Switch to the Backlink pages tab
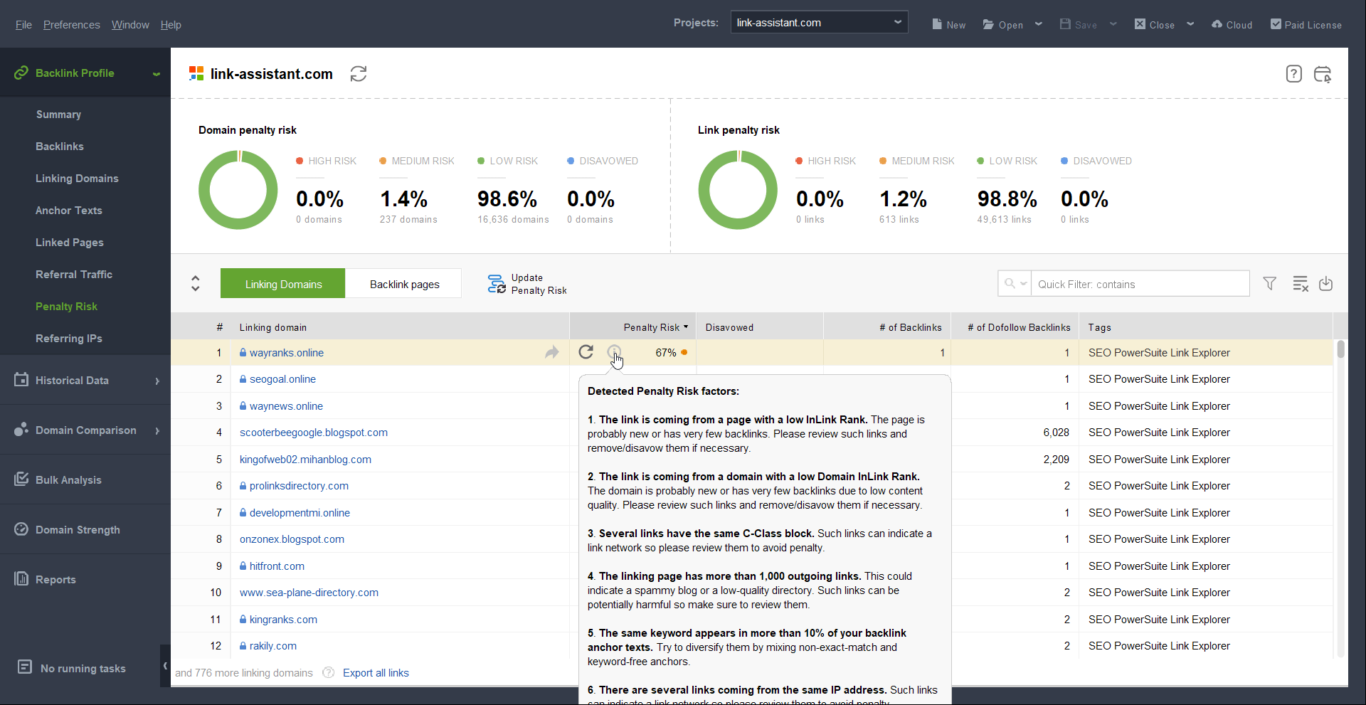The height and width of the screenshot is (705, 1366). 404,284
